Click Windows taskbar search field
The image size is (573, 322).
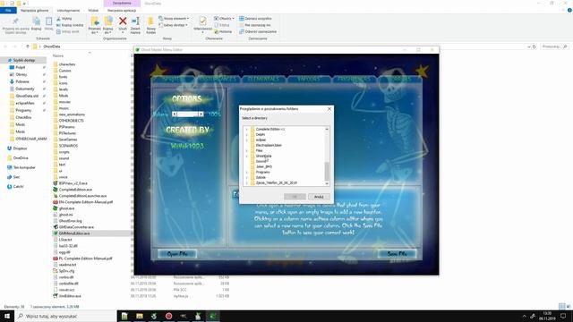click(x=65, y=316)
